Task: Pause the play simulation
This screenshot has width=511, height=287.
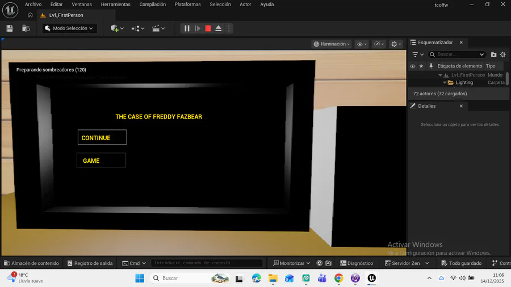Action: [x=187, y=28]
